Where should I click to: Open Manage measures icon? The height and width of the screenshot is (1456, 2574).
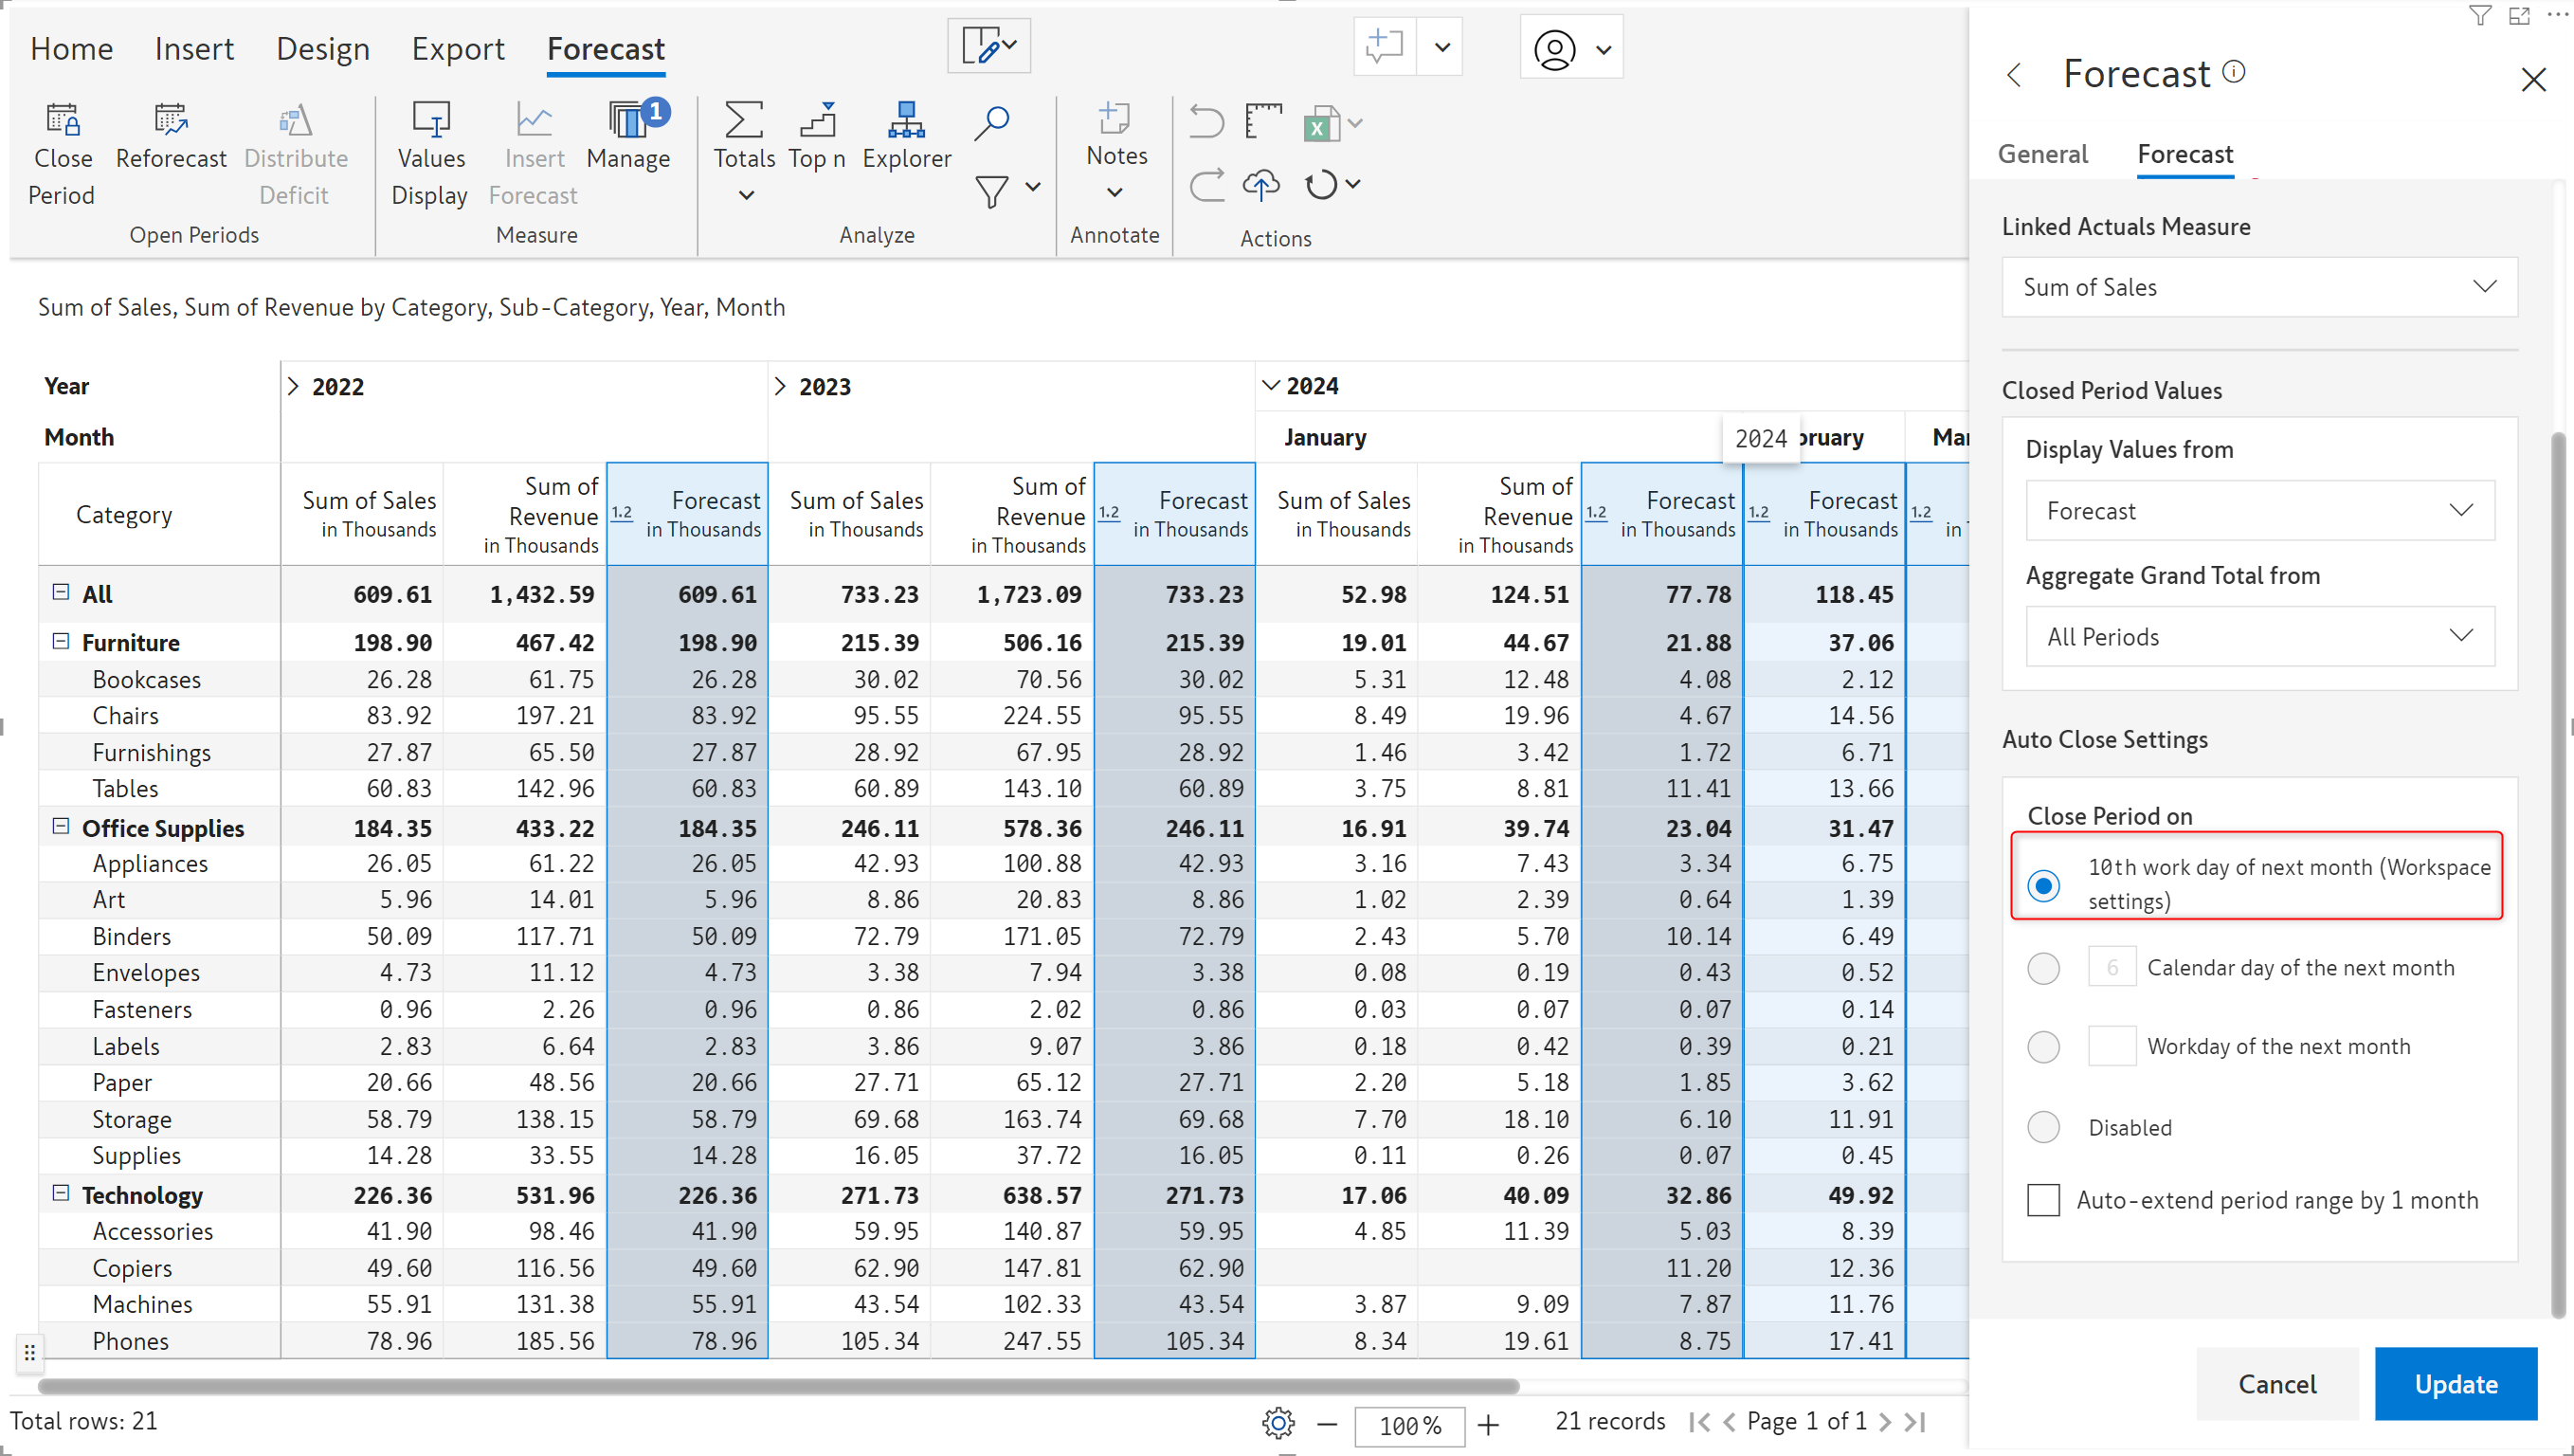[x=628, y=121]
